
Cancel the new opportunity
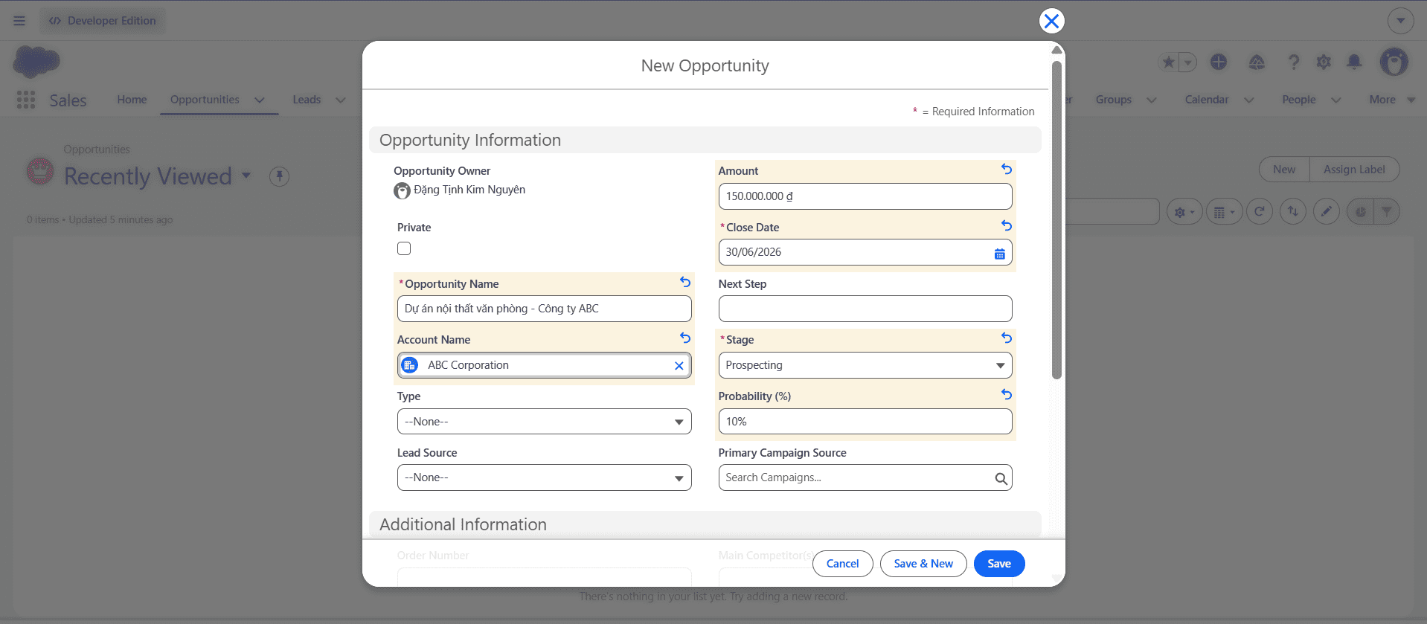[842, 564]
